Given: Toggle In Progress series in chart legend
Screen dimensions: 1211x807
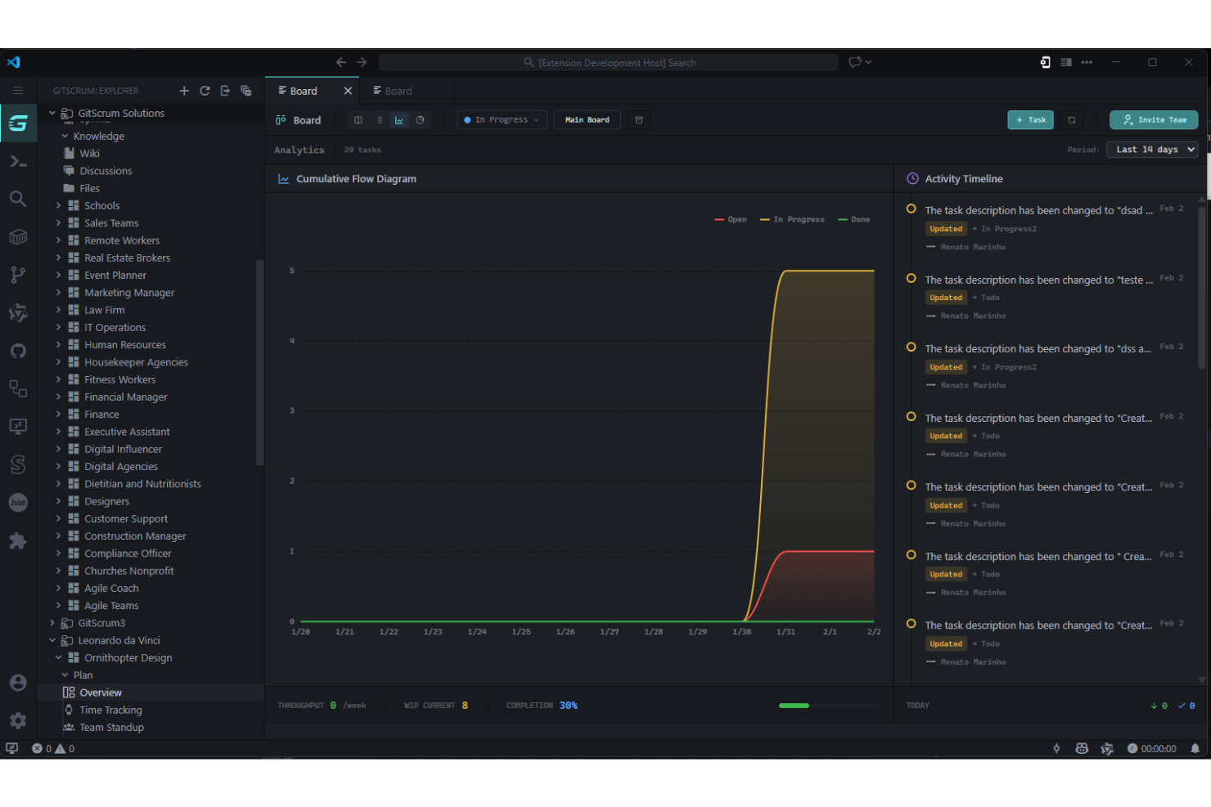Looking at the screenshot, I should pos(792,219).
